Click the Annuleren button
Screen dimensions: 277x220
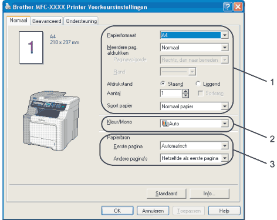click(x=153, y=211)
